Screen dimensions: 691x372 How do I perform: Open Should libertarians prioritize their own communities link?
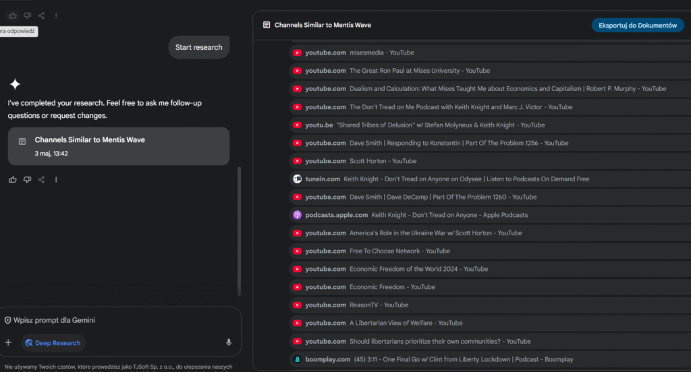tap(490, 342)
